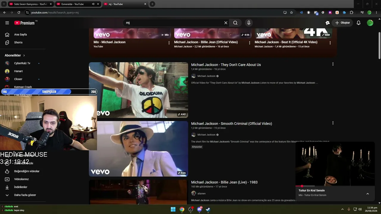Open the Chrome extensions puzzle menu
The height and width of the screenshot is (214, 381).
(x=352, y=12)
